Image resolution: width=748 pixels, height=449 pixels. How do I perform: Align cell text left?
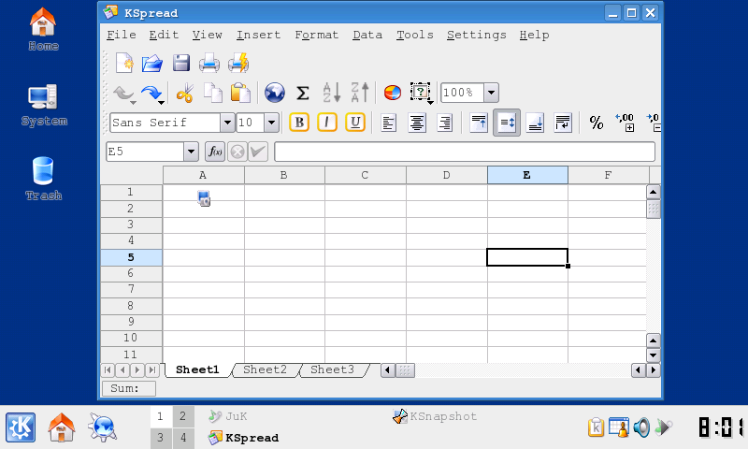(389, 123)
